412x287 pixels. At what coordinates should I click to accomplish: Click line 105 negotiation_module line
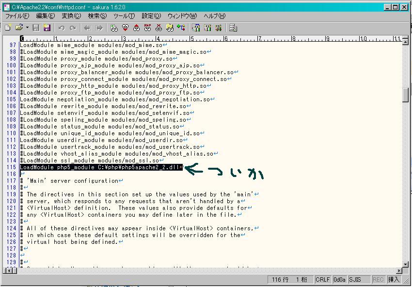115,99
